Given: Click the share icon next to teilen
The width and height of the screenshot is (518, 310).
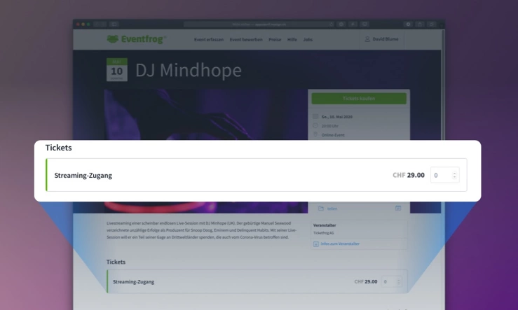Looking at the screenshot, I should click(321, 209).
